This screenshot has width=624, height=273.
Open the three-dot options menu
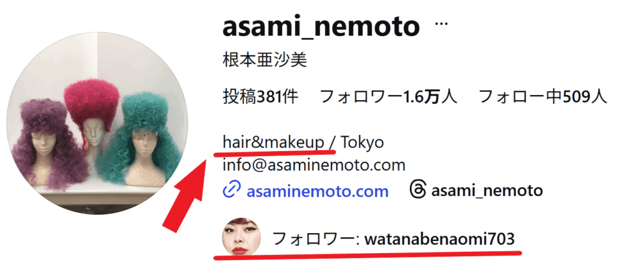pyautogui.click(x=441, y=24)
